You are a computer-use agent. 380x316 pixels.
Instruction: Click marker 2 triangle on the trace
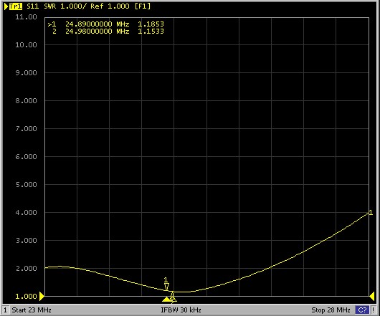(x=172, y=295)
